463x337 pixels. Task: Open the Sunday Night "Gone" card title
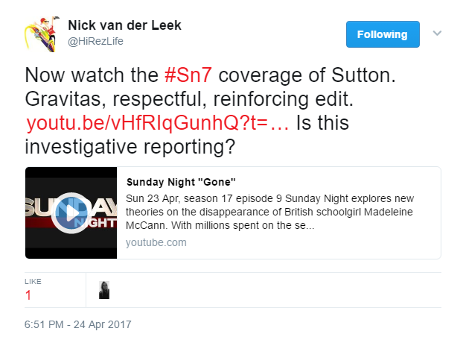click(181, 182)
